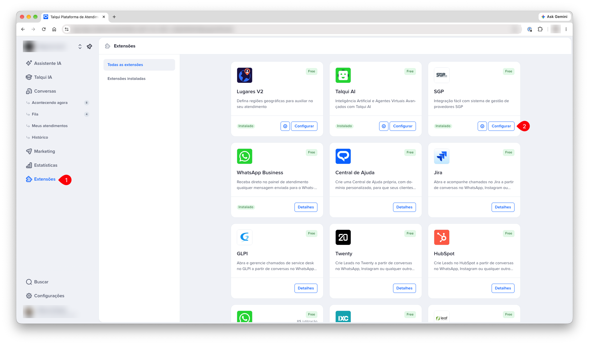Click Configurar on SGP card
This screenshot has height=345, width=589.
click(x=501, y=126)
